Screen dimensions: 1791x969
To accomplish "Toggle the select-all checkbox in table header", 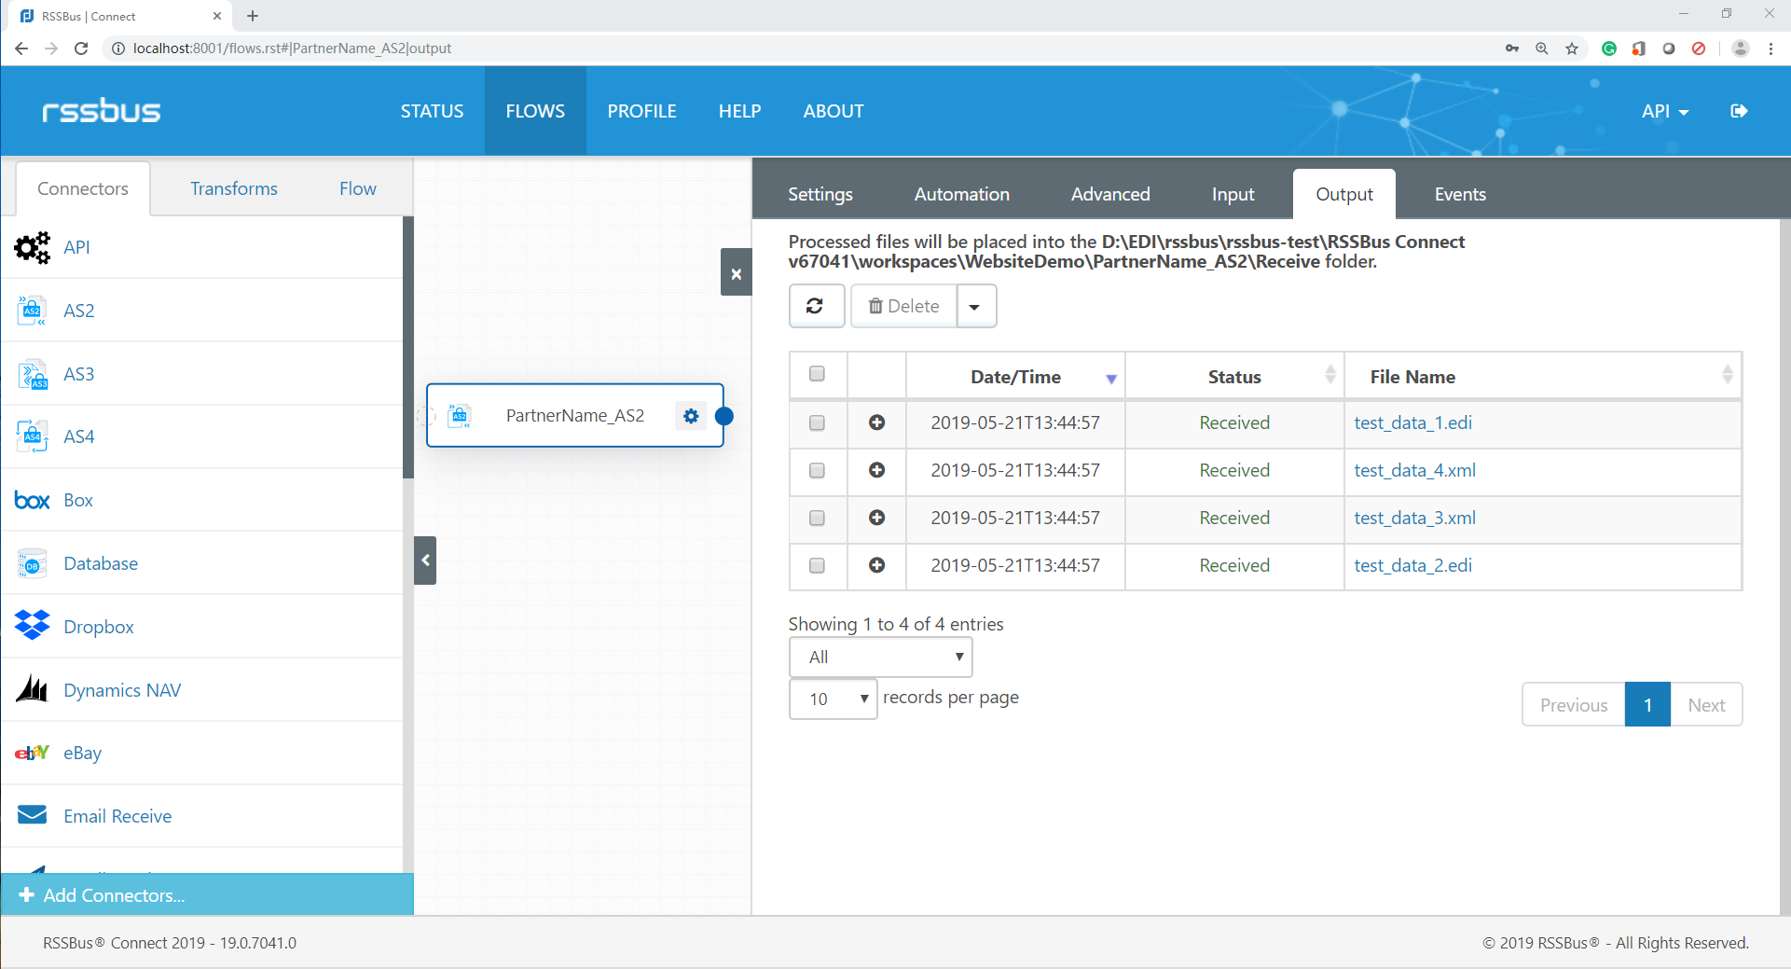I will [817, 374].
